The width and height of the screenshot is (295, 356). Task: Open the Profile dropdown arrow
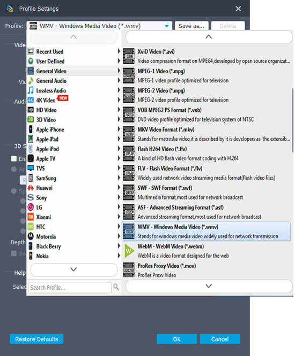click(x=167, y=26)
